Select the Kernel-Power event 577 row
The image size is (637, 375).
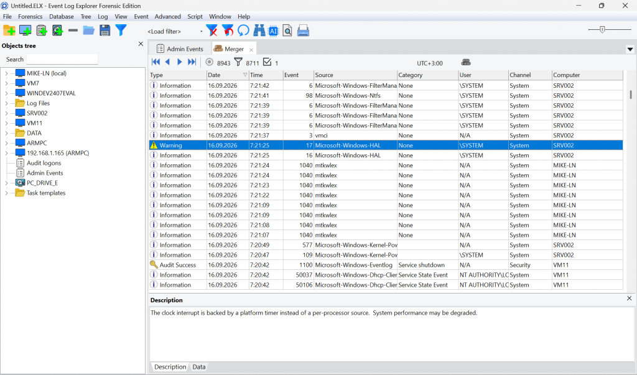[x=386, y=245]
